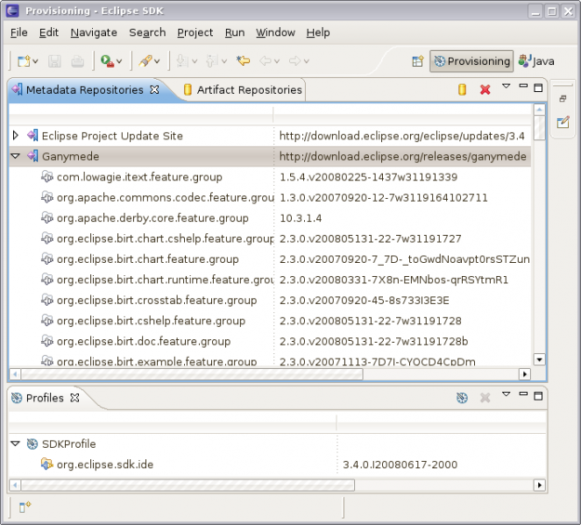The image size is (581, 525).
Task: Maximize the Metadata Repositories view
Action: click(538, 88)
